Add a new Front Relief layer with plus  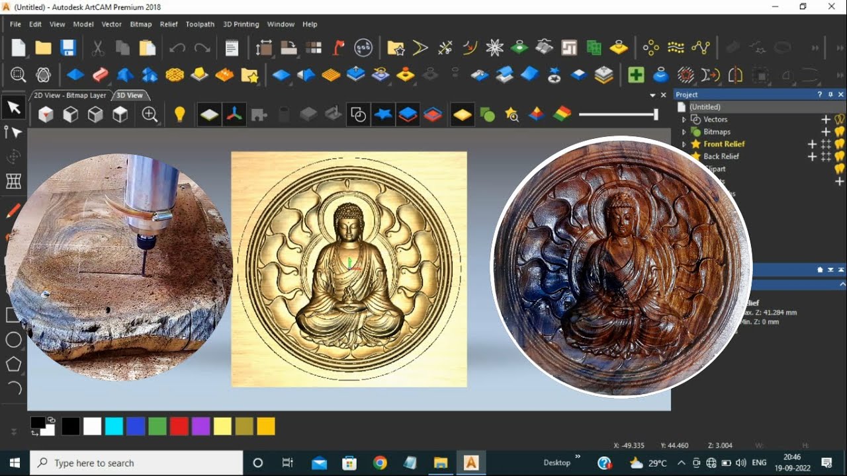[x=812, y=144]
